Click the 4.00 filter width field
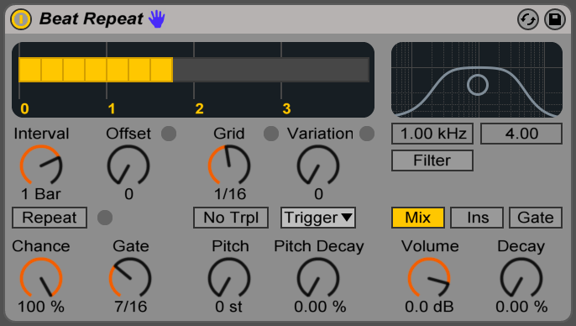Screen dimensions: 576x326 point(521,134)
